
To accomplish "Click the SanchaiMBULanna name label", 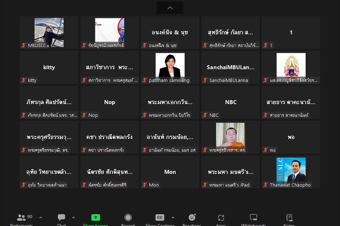I will click(x=228, y=81).
